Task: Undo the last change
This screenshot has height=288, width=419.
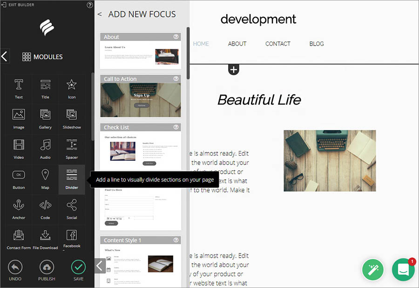Action: coord(15,270)
